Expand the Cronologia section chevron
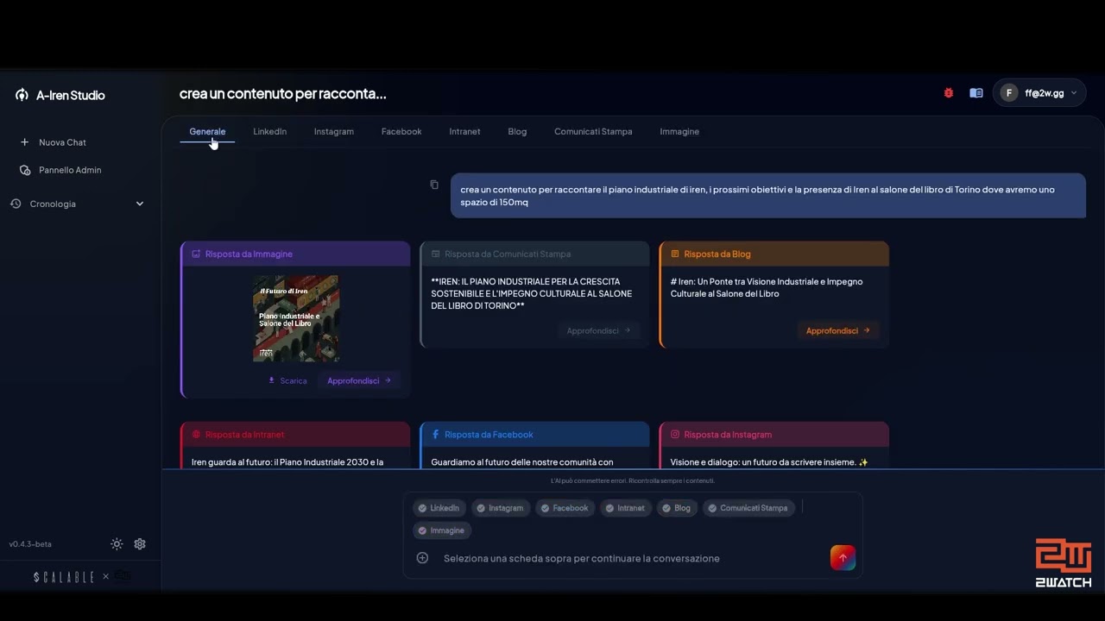 (140, 204)
